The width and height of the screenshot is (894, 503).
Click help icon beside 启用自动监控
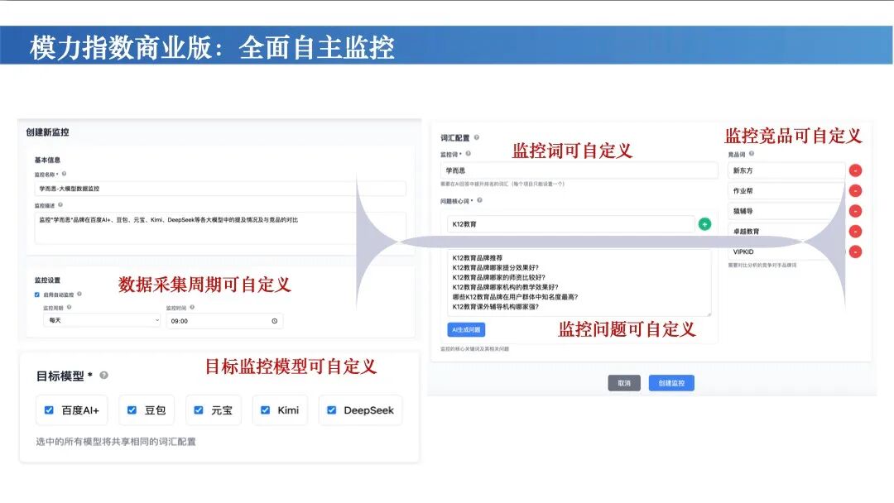pyautogui.click(x=79, y=294)
